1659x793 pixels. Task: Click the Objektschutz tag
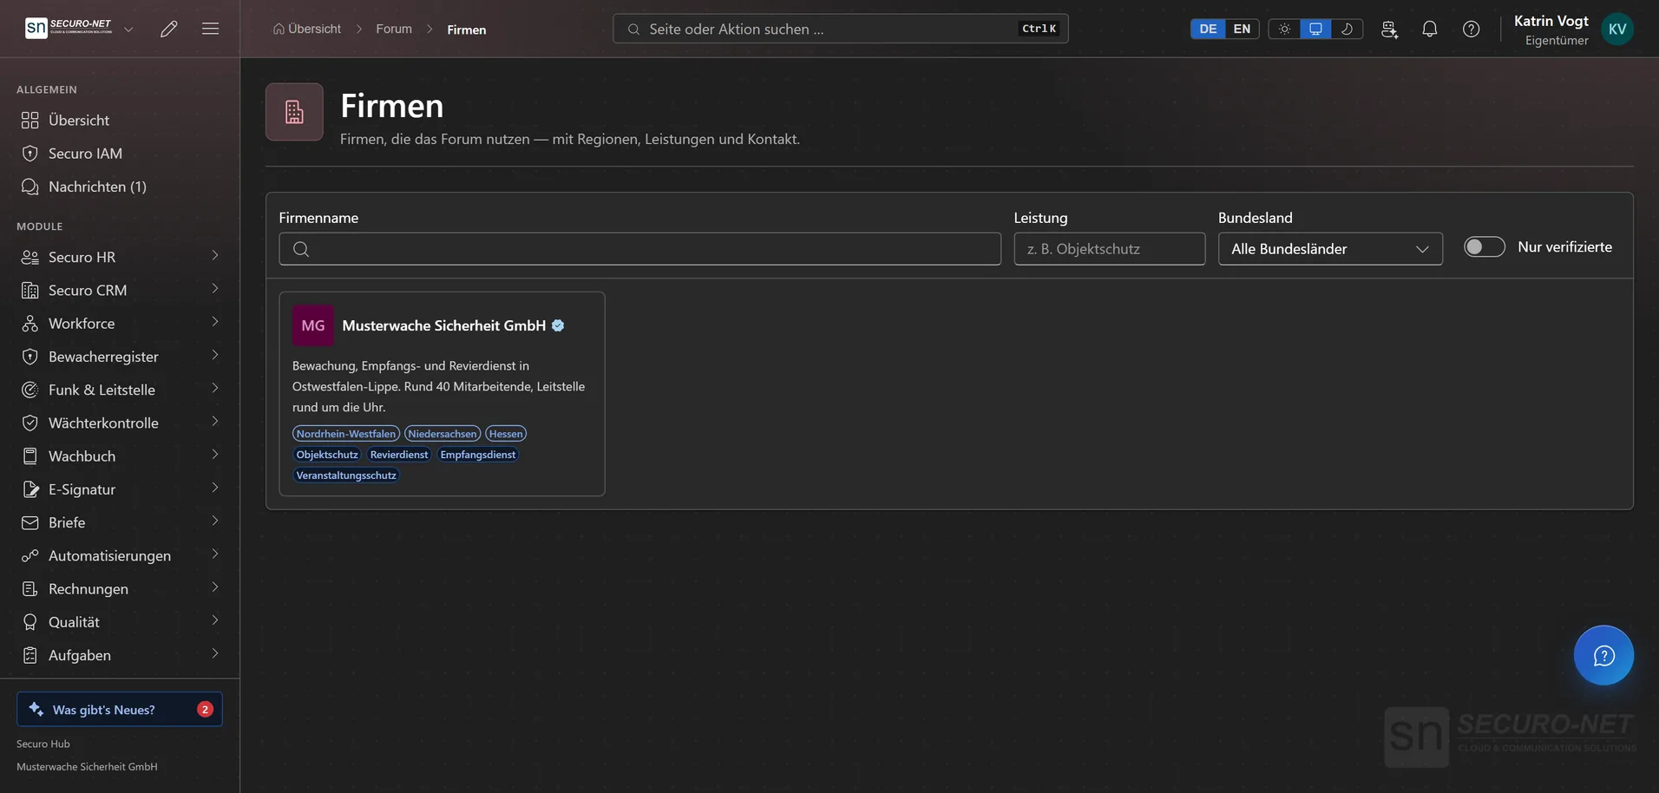(x=327, y=455)
